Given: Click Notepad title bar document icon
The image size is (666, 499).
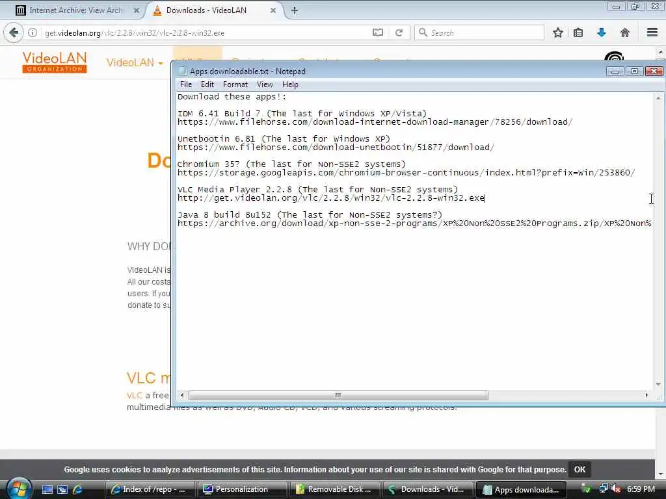Looking at the screenshot, I should pos(183,71).
